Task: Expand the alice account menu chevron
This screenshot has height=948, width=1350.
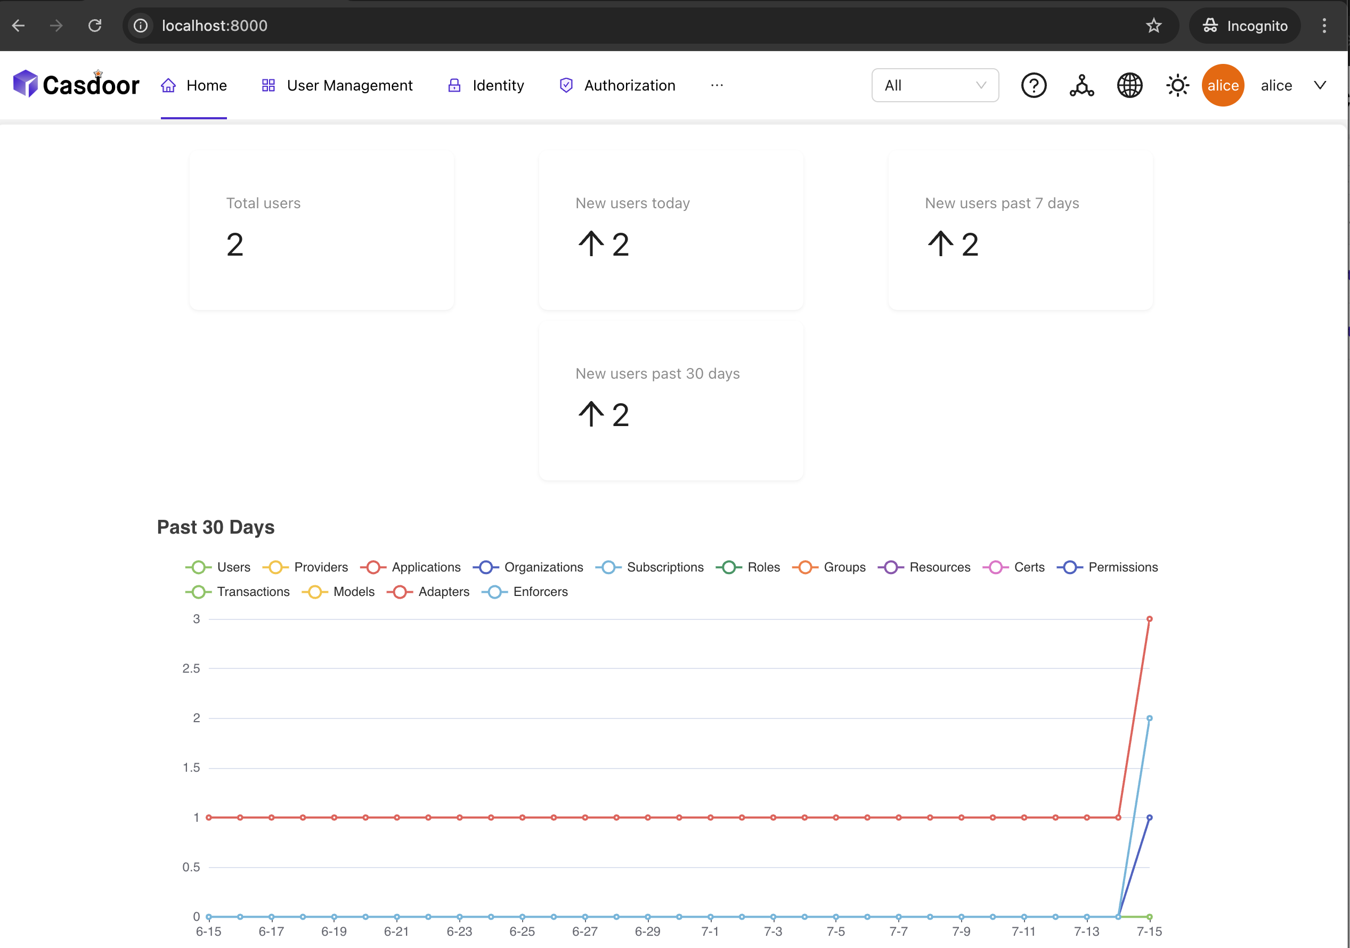Action: 1320,85
